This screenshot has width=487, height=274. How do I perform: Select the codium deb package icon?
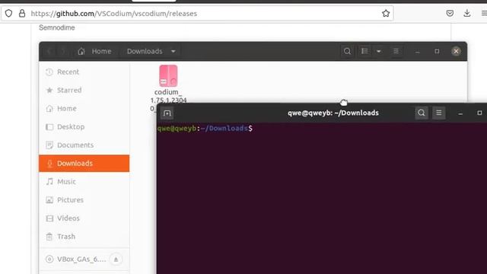tap(168, 75)
